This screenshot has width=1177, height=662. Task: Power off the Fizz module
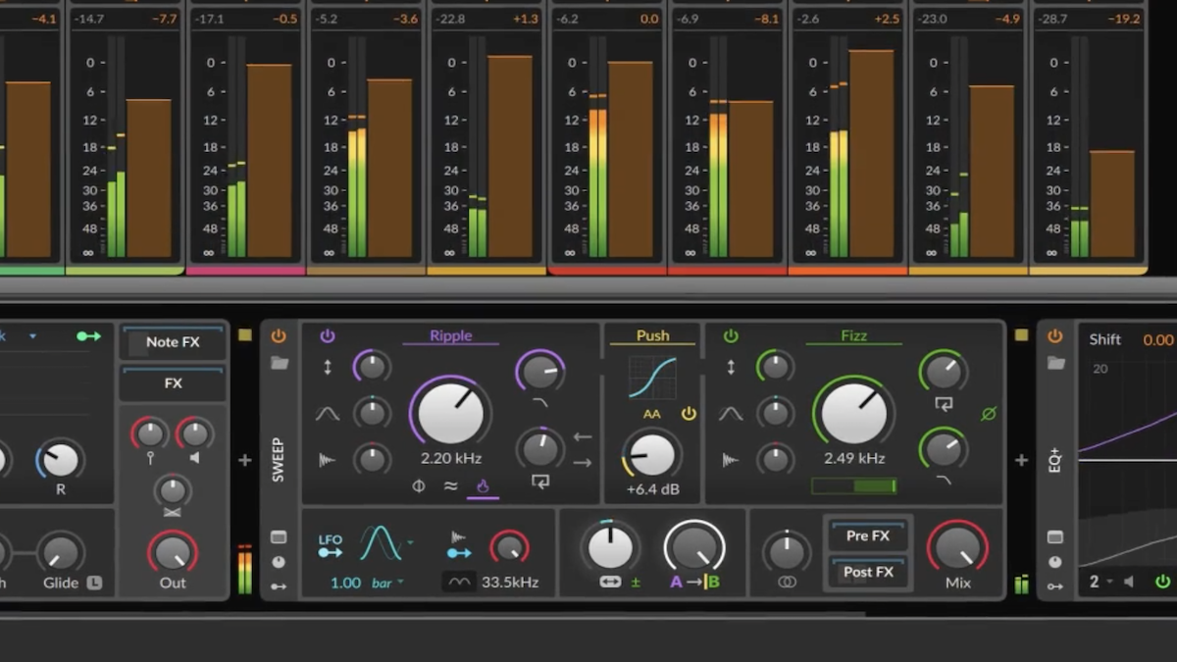click(731, 334)
